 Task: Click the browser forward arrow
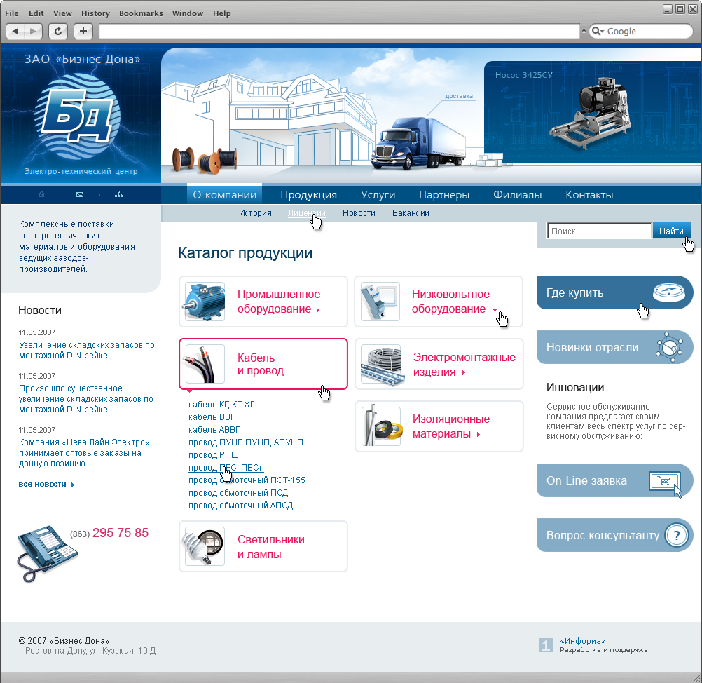click(x=33, y=31)
